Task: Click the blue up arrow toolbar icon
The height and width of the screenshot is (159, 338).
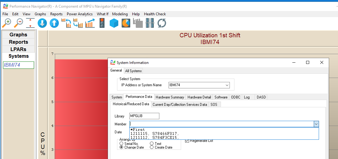Action: coord(54,23)
